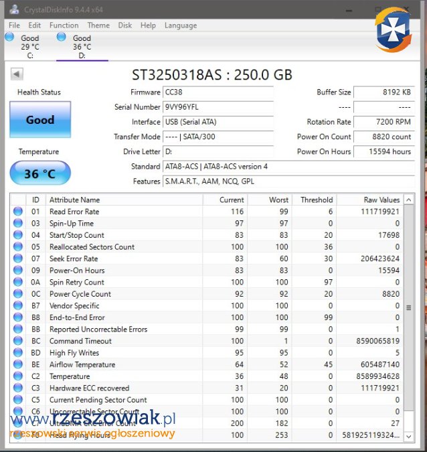Open the Disk menu
Screen dimensions: 427x452
(124, 25)
